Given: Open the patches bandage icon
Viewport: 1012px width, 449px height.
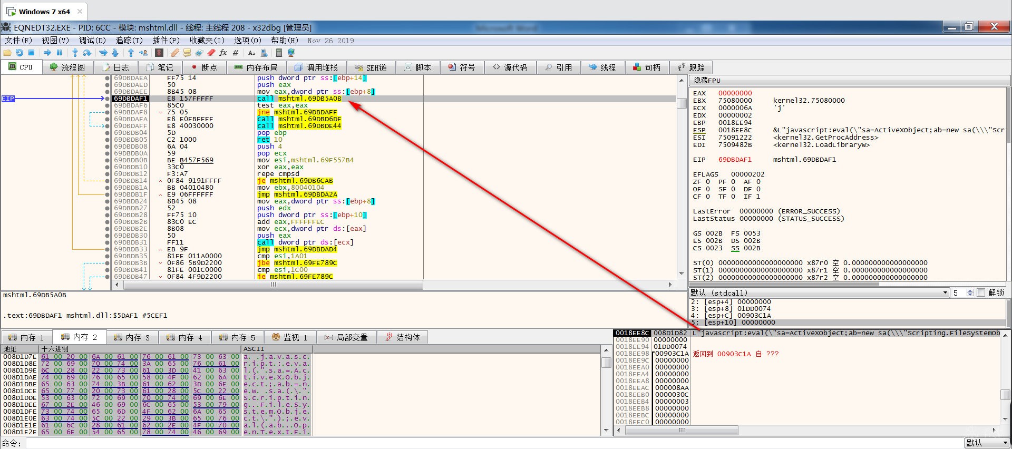Looking at the screenshot, I should tap(174, 53).
